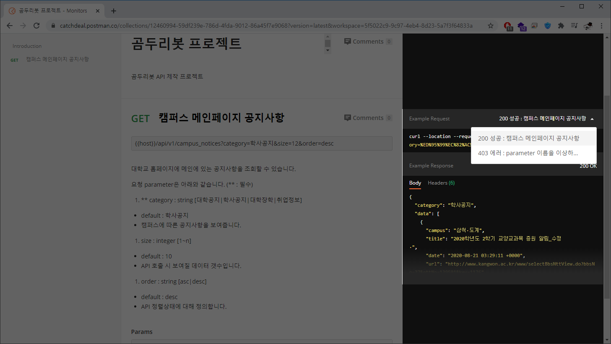The height and width of the screenshot is (344, 611).
Task: Click the site lock icon in address bar
Action: [53, 26]
